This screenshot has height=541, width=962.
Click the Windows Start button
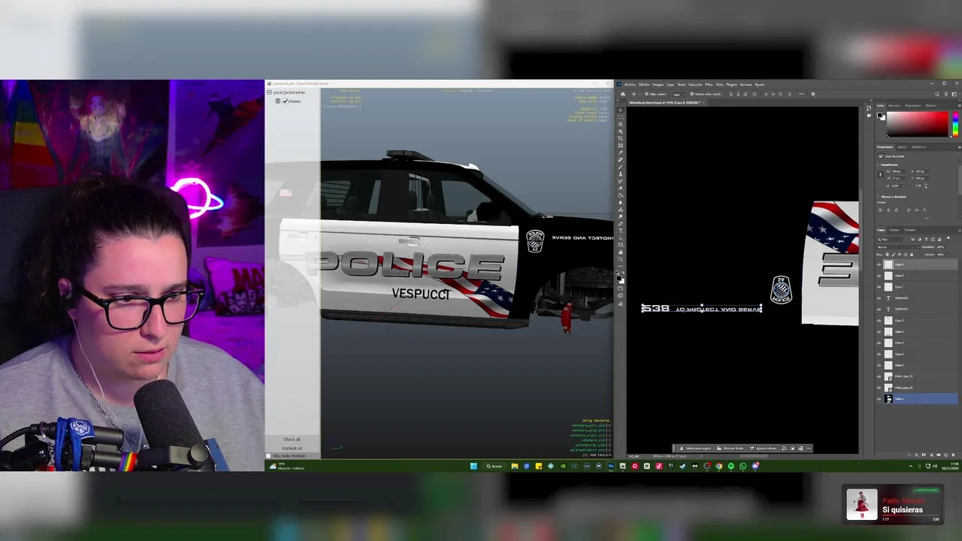pos(473,466)
